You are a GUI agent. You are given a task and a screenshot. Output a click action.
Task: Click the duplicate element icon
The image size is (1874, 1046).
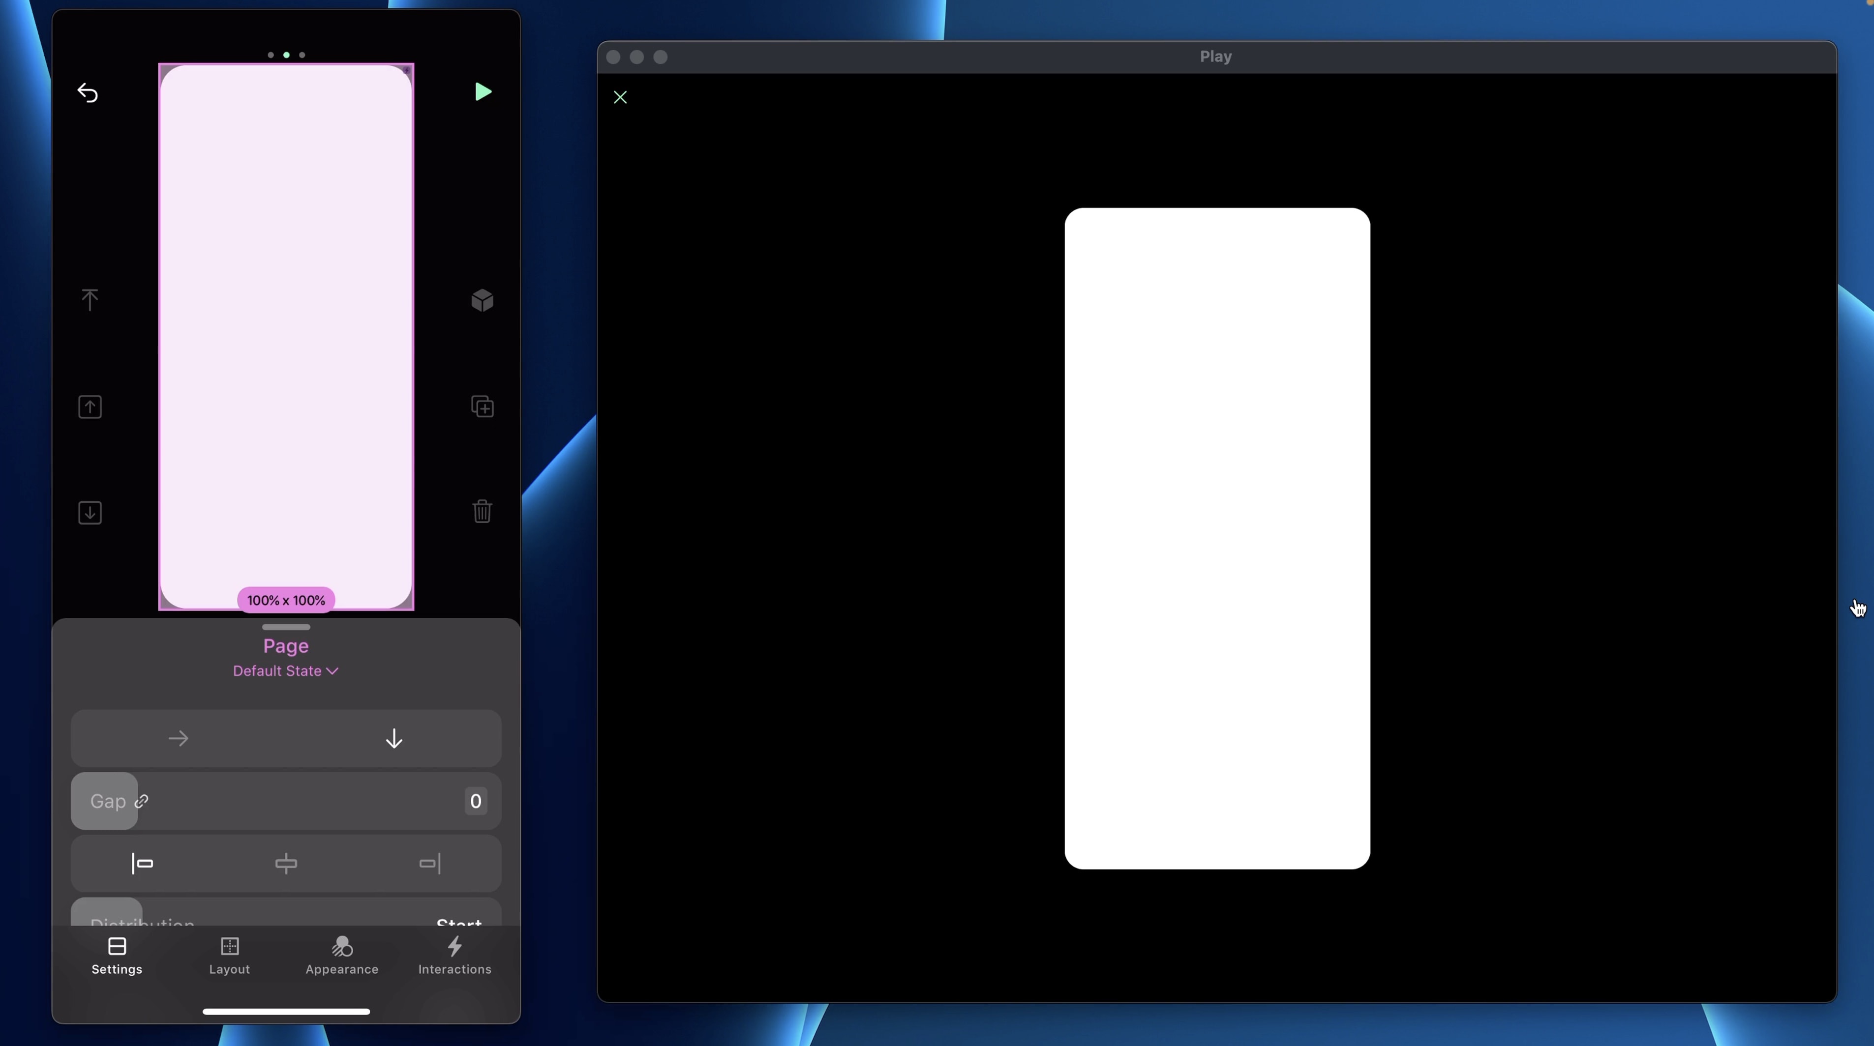tap(483, 407)
